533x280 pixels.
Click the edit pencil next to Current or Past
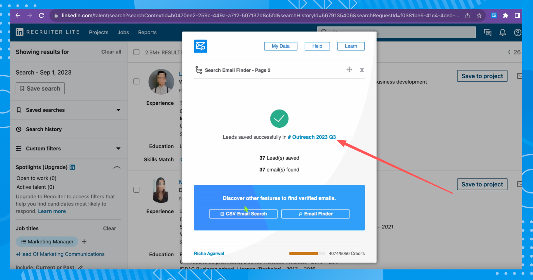click(x=80, y=267)
